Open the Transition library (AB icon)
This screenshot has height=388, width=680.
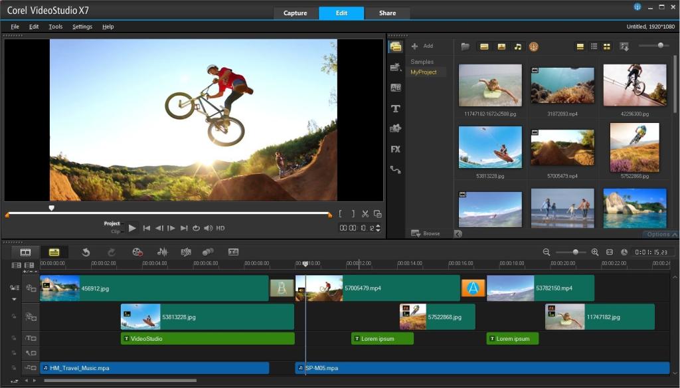tap(396, 88)
